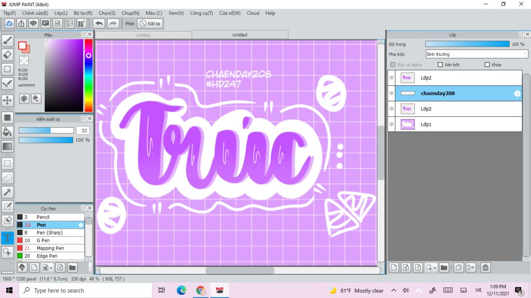Pick the Magic Wand tool
Screen dimensions: 531x298
pyautogui.click(x=7, y=192)
